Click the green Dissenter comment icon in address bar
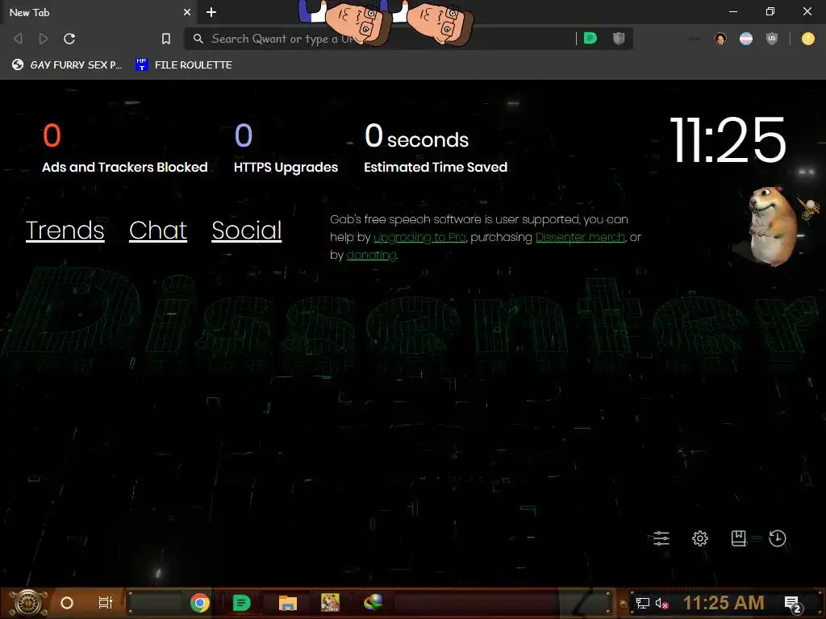This screenshot has width=826, height=619. pyautogui.click(x=590, y=39)
